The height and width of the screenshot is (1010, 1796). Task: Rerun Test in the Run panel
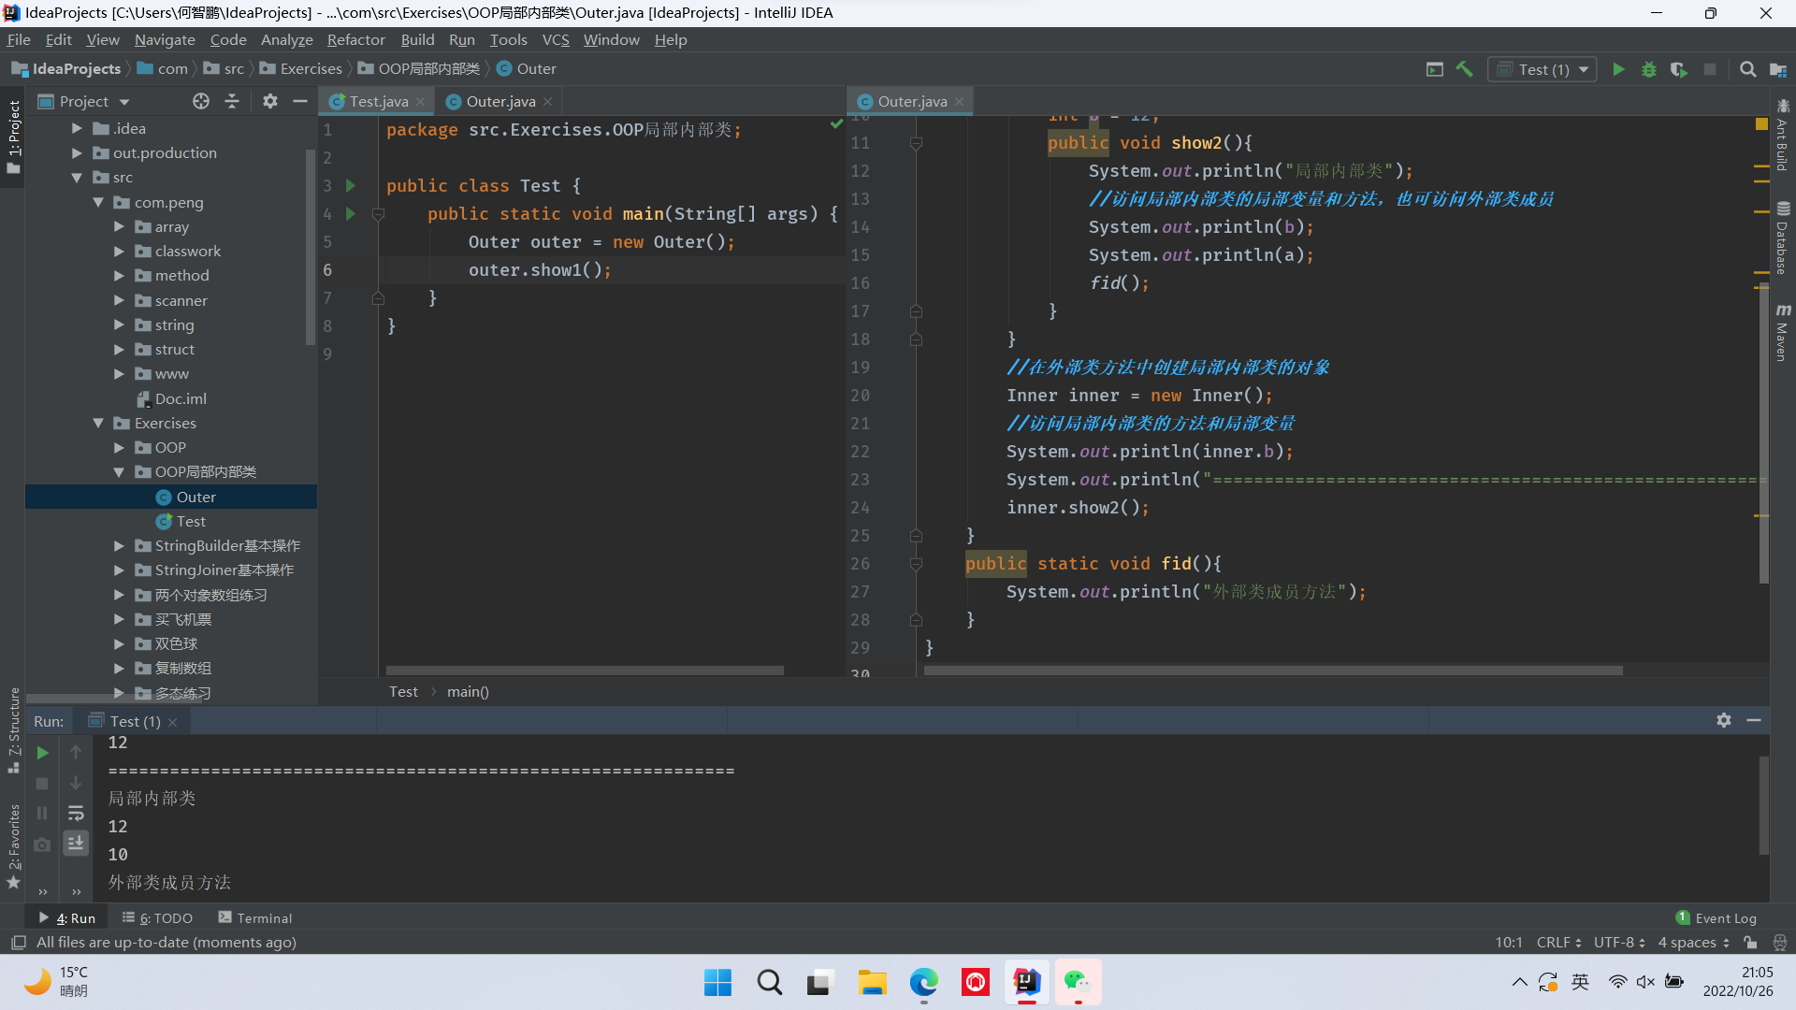point(42,753)
